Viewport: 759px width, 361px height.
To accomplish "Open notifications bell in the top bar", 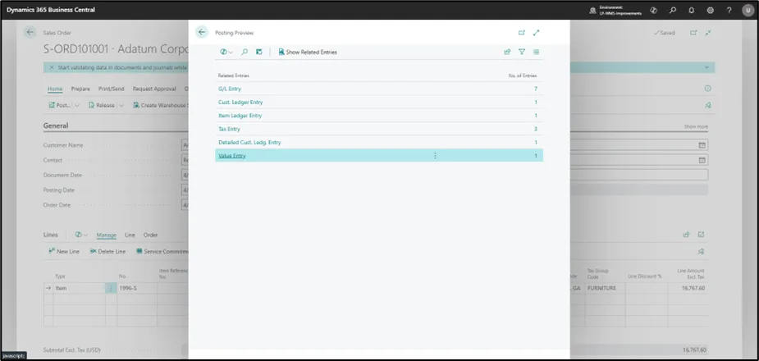I will point(691,10).
